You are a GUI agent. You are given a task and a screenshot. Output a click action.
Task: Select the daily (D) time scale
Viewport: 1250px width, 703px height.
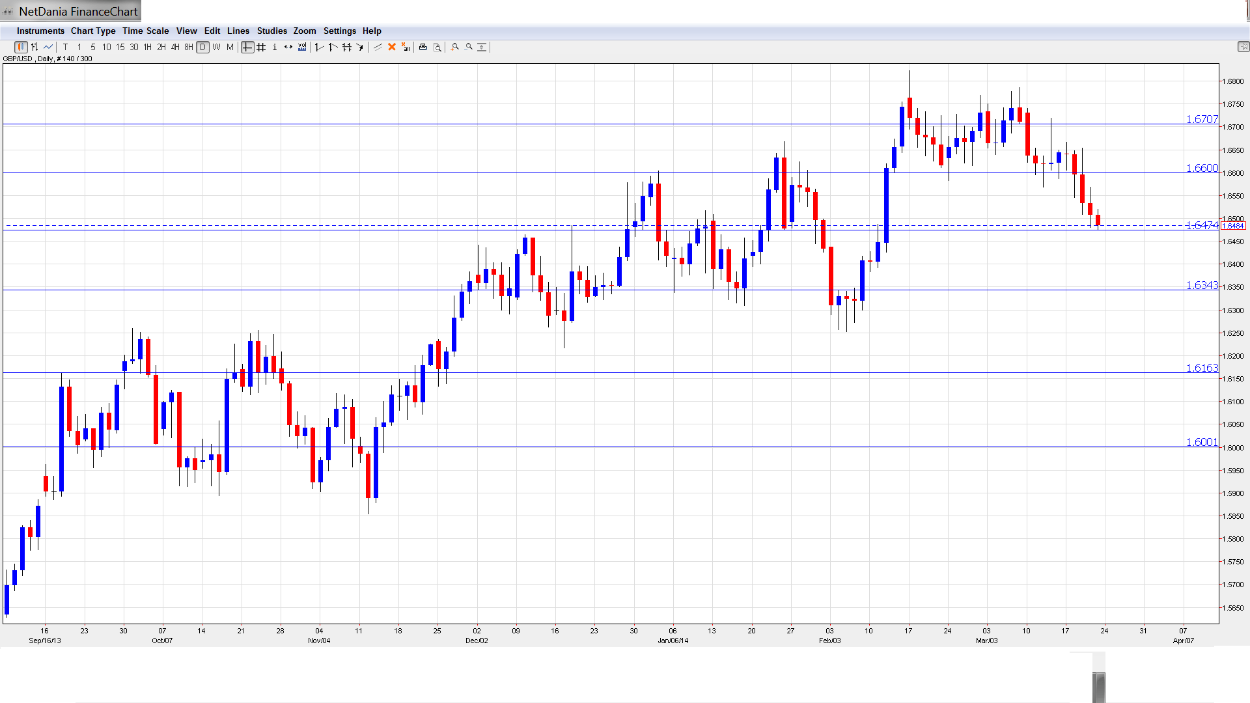pos(203,47)
